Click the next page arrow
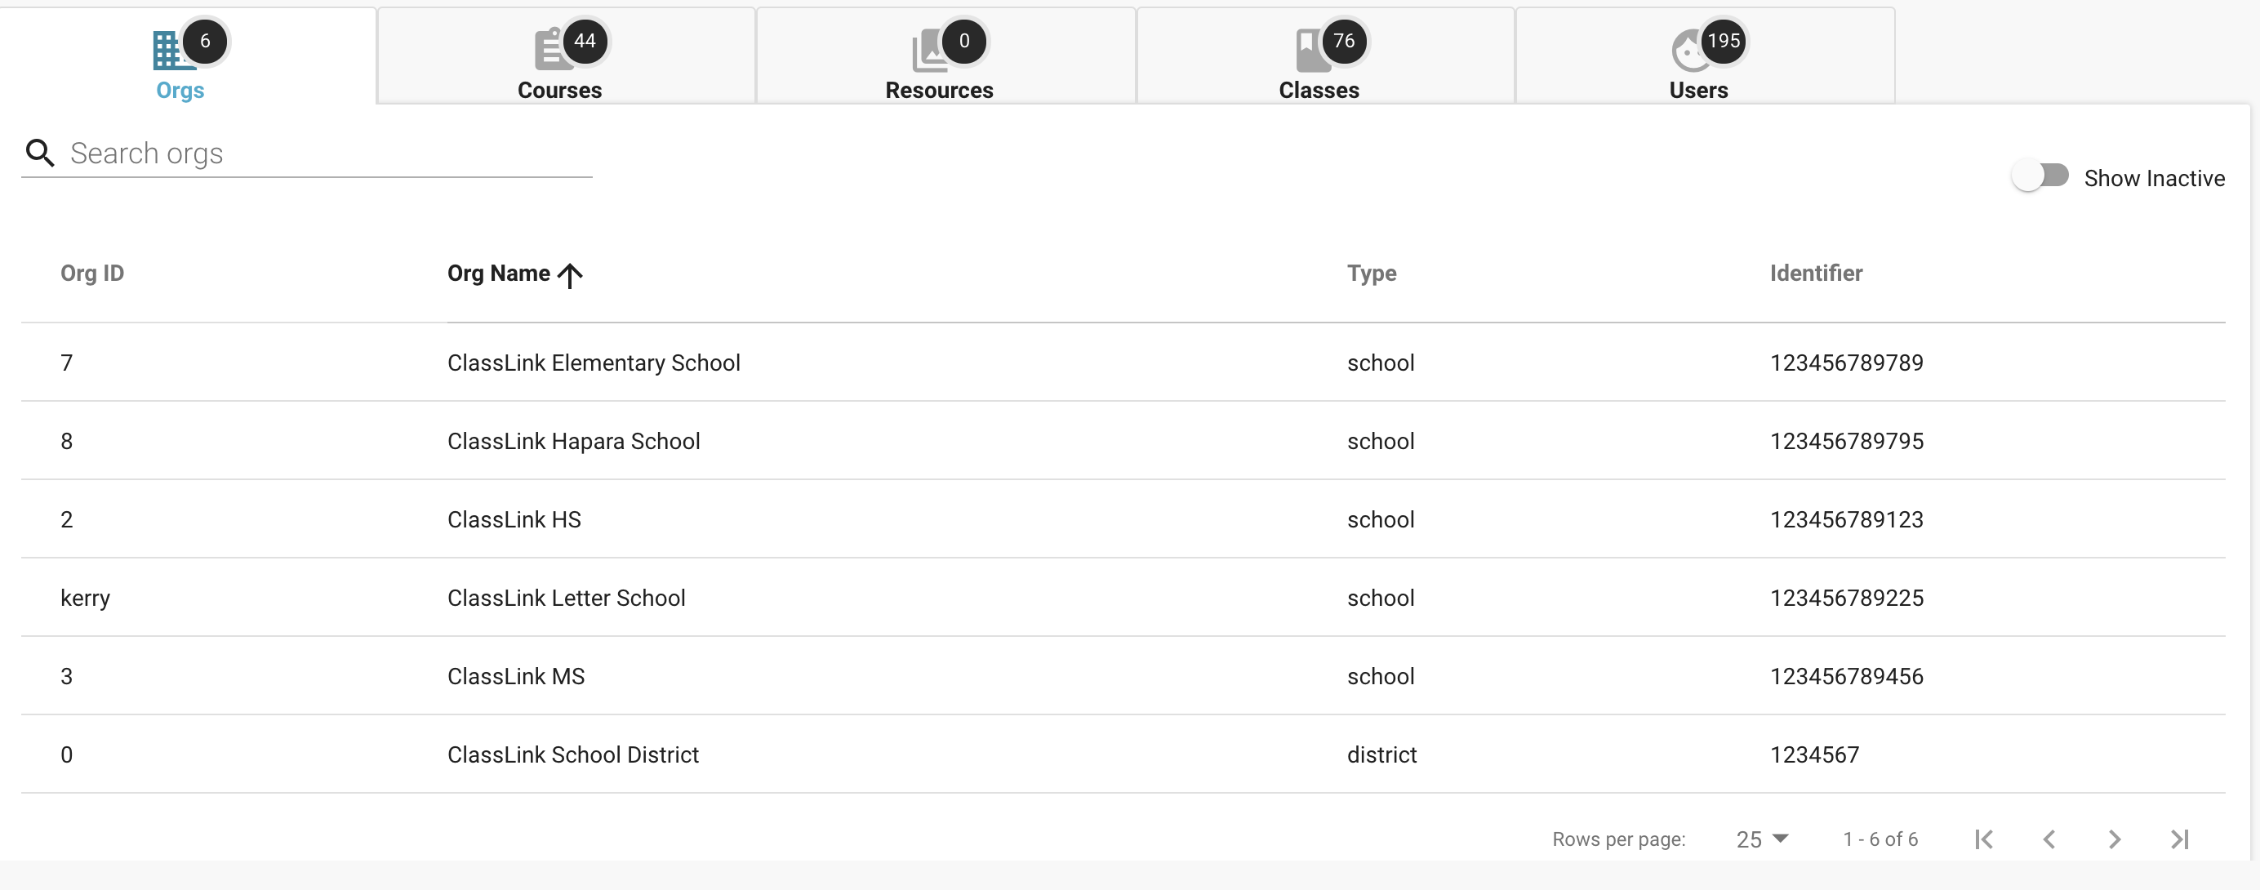This screenshot has width=2260, height=890. click(x=2115, y=839)
